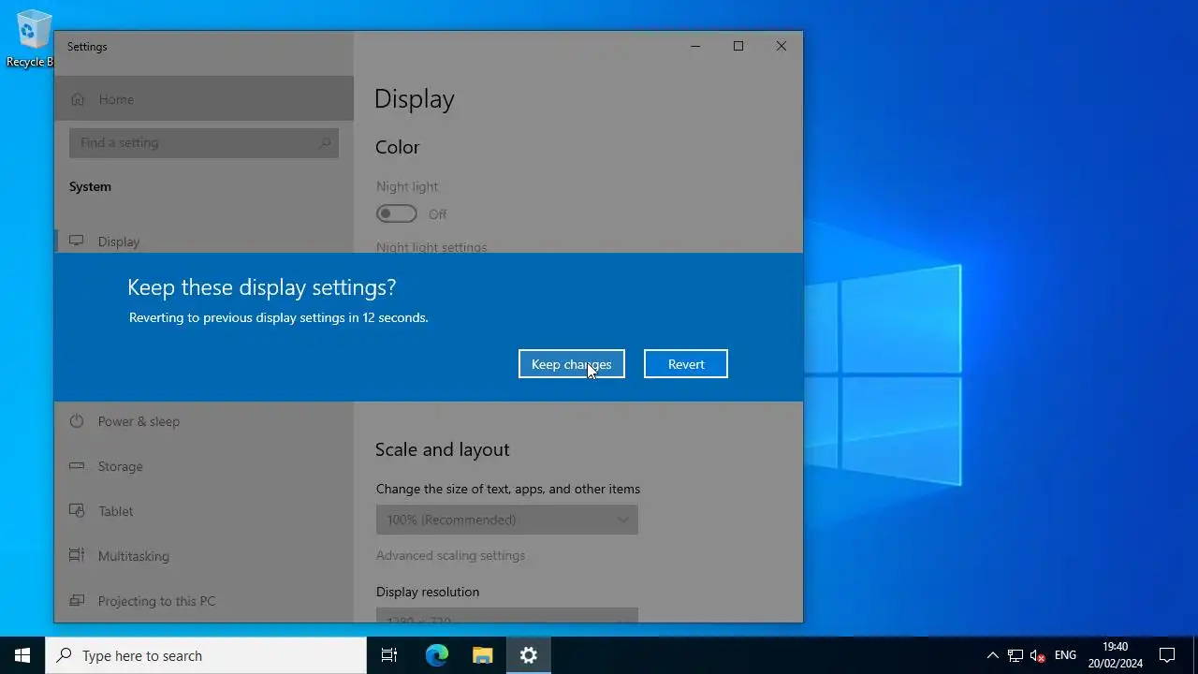
Task: Launch Microsoft Edge from the taskbar
Action: 436,655
